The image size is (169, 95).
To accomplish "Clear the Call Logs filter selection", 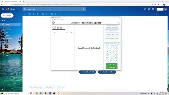I will [x=67, y=32].
